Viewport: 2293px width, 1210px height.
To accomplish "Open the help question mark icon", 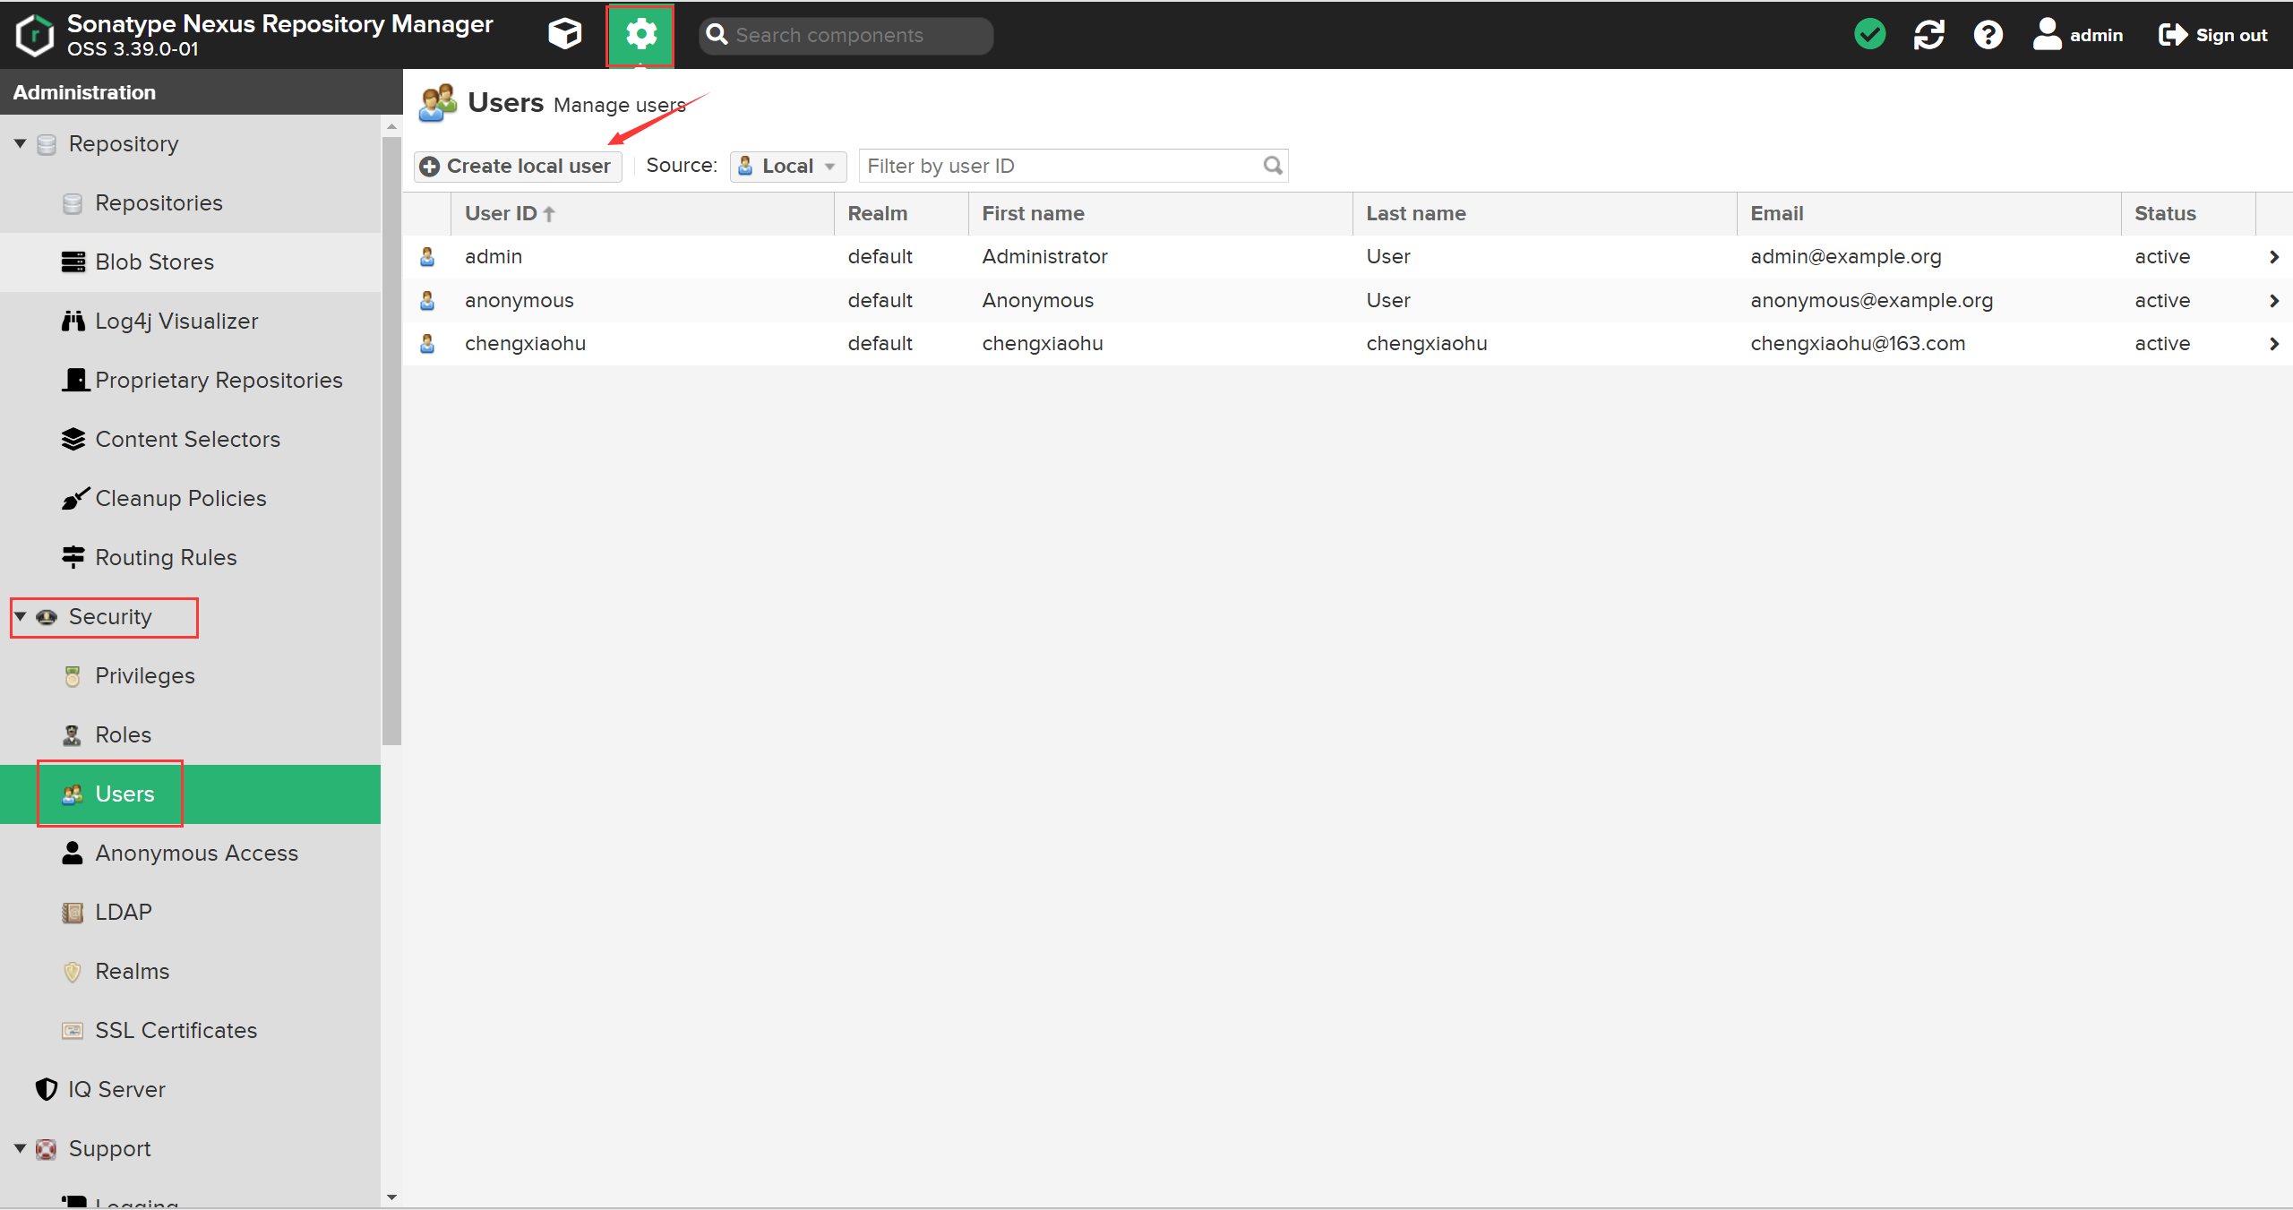I will click(1988, 34).
